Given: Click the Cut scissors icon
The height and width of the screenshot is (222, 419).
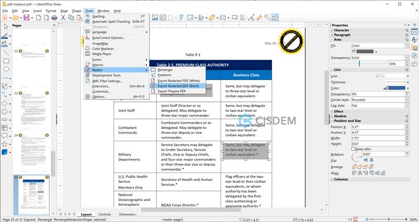Looking at the screenshot, I should point(63,17).
